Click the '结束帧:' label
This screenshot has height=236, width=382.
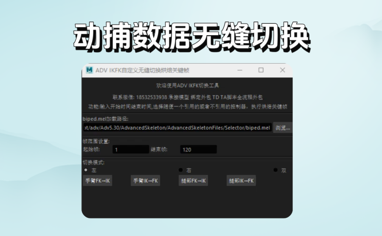coord(159,150)
